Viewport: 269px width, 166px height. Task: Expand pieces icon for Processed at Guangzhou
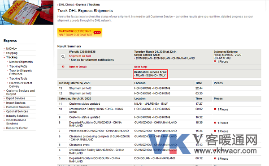pos(215,131)
